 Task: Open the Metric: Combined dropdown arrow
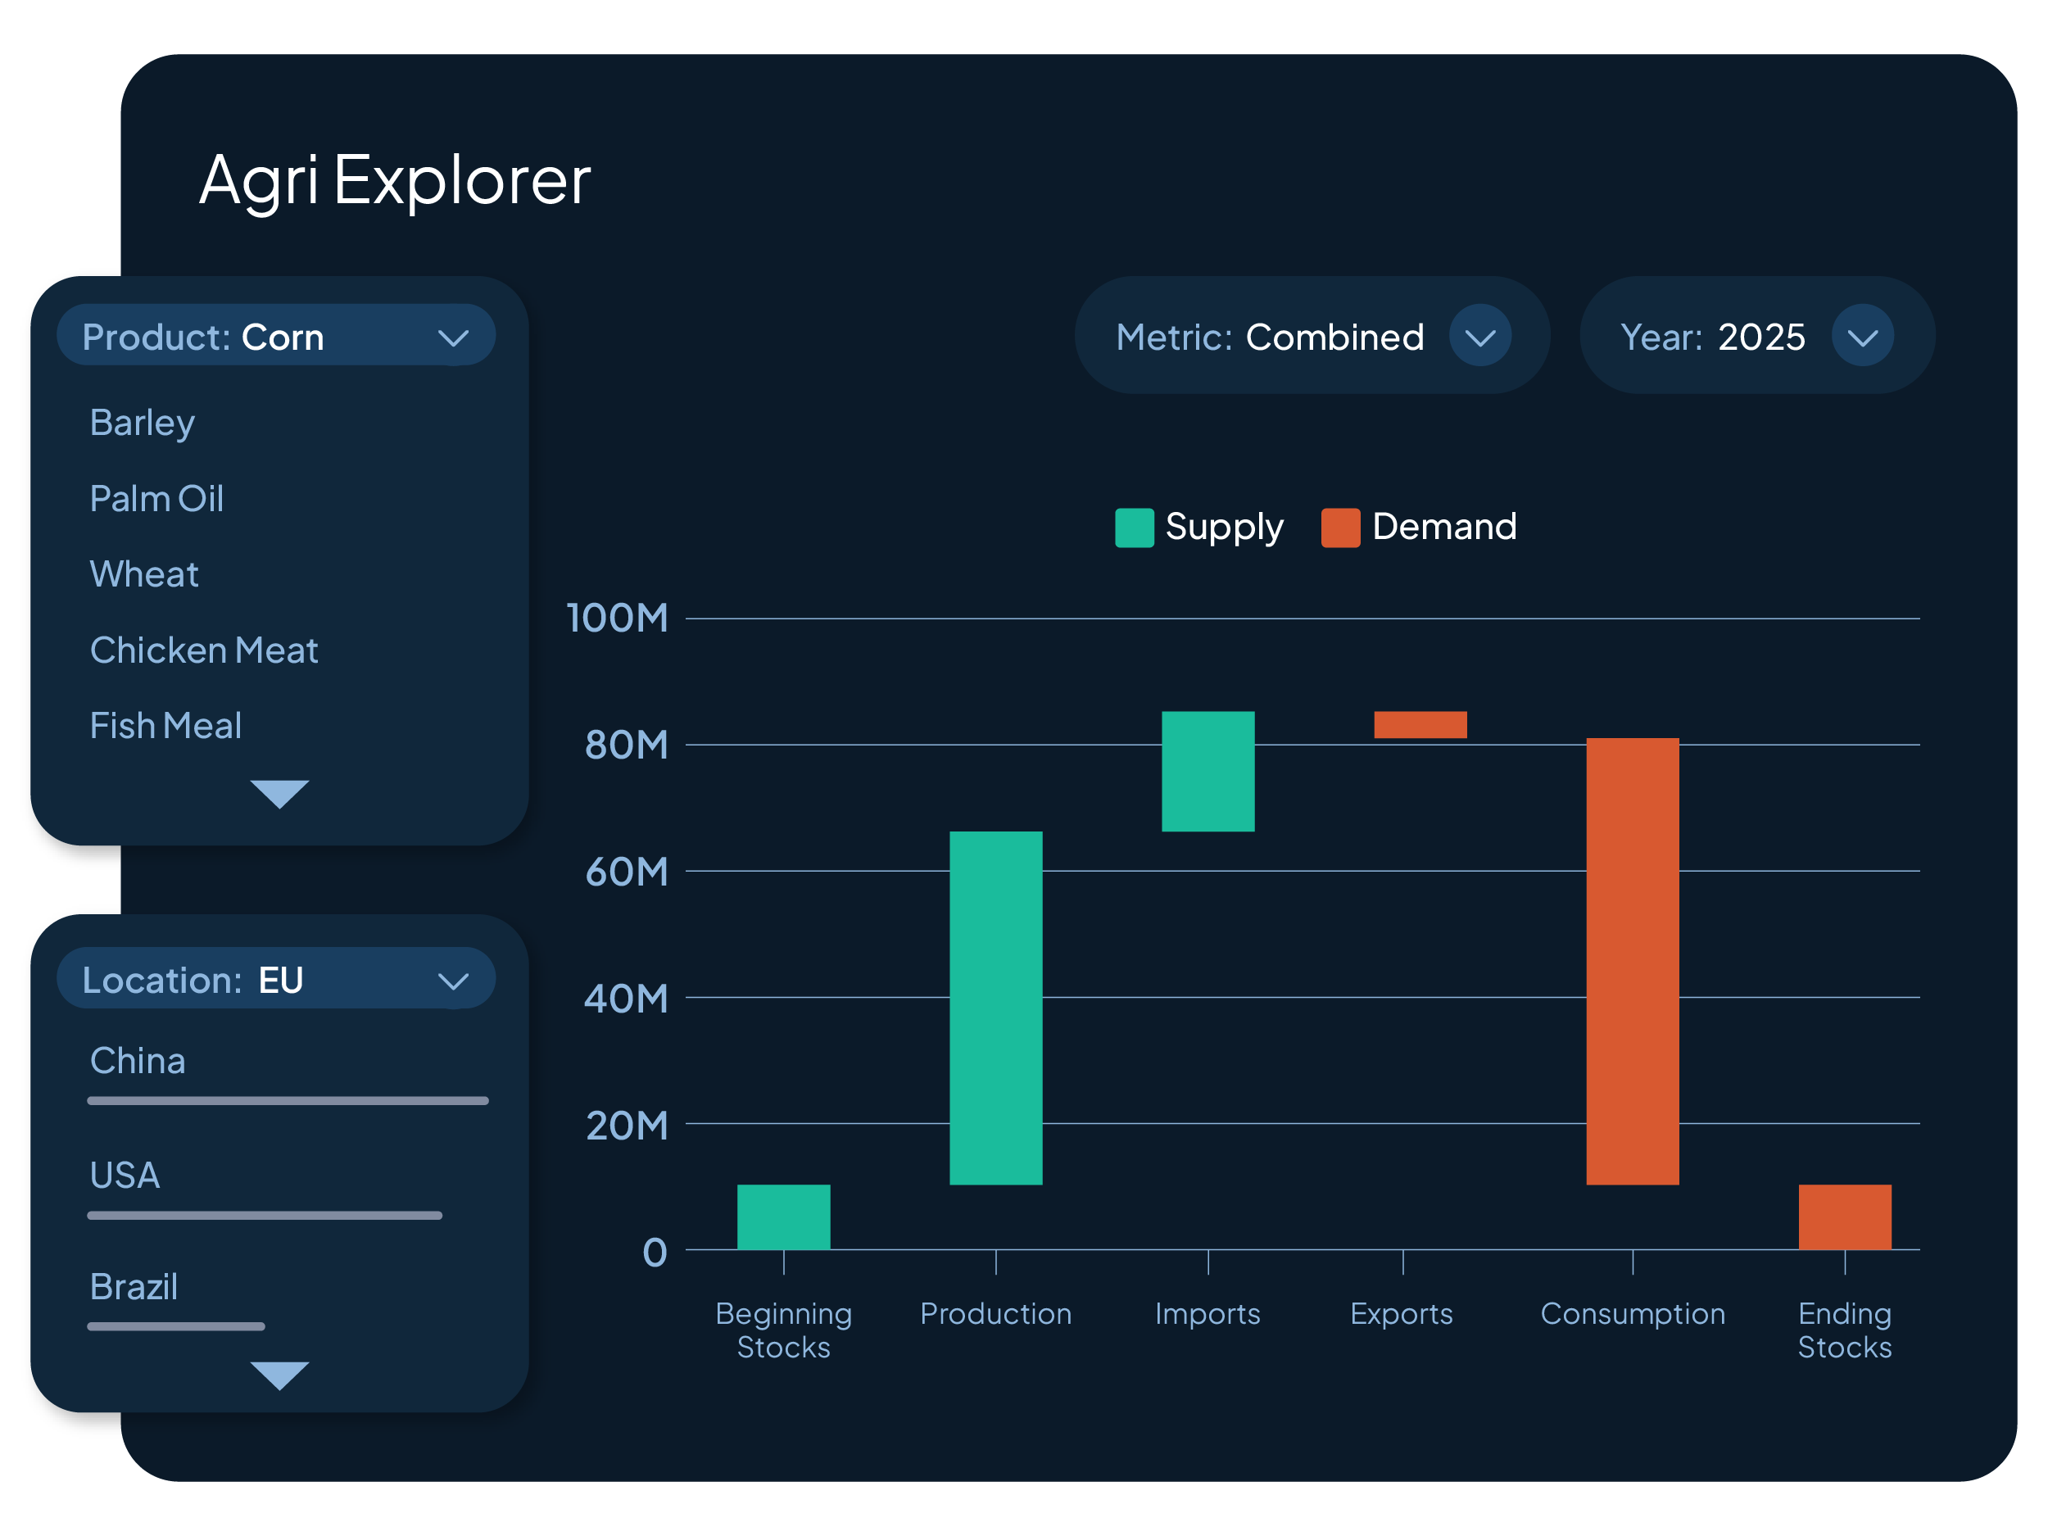(x=1479, y=337)
